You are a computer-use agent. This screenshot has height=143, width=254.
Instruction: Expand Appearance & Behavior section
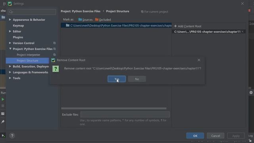(x=10, y=19)
